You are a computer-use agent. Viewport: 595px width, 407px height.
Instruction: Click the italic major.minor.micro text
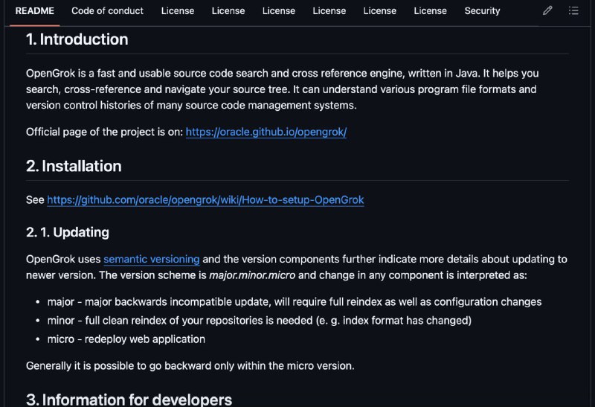click(251, 275)
